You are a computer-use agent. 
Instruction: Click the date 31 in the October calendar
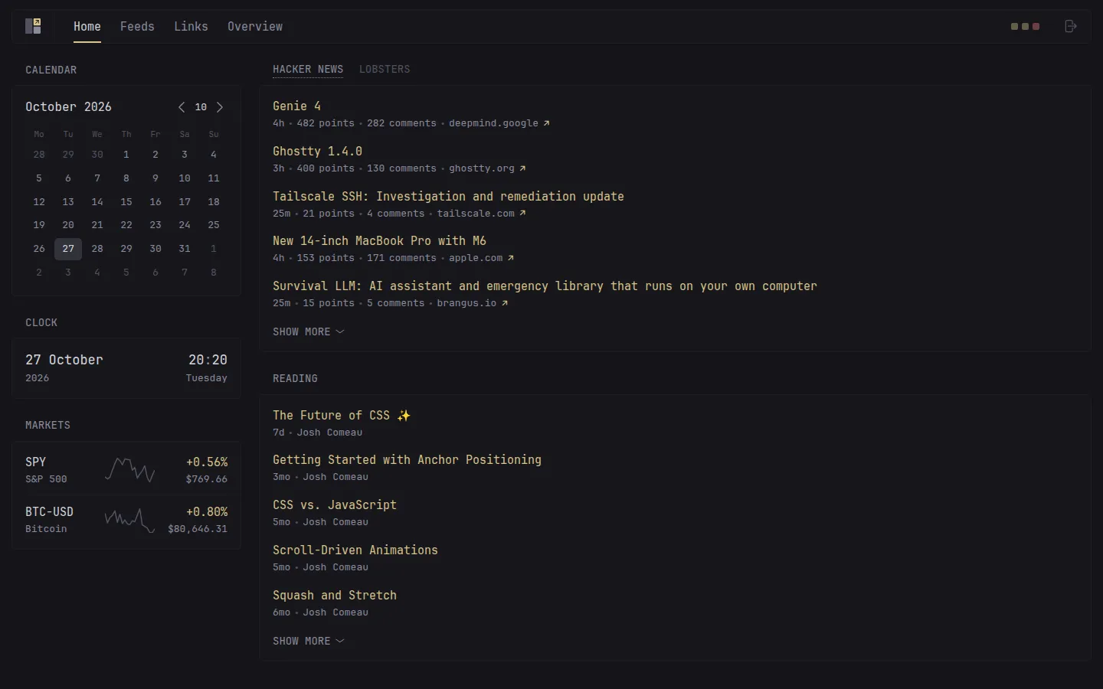(x=185, y=249)
